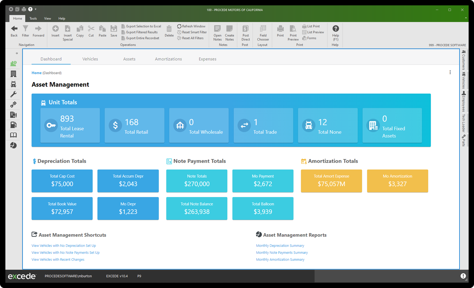Switch to the Vehicles tab
Viewport: 474px width, 288px height.
click(x=90, y=59)
